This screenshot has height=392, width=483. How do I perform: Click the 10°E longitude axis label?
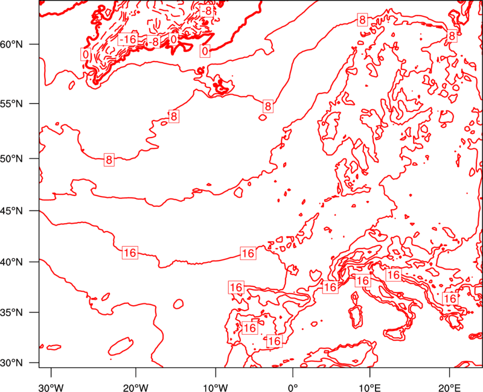(369, 388)
